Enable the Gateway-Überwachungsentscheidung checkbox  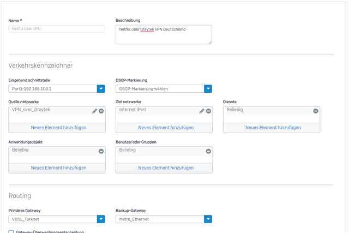coord(11,232)
